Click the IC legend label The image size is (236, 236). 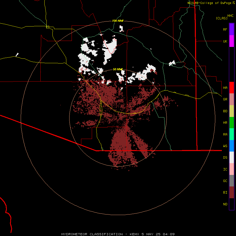click(x=225, y=169)
